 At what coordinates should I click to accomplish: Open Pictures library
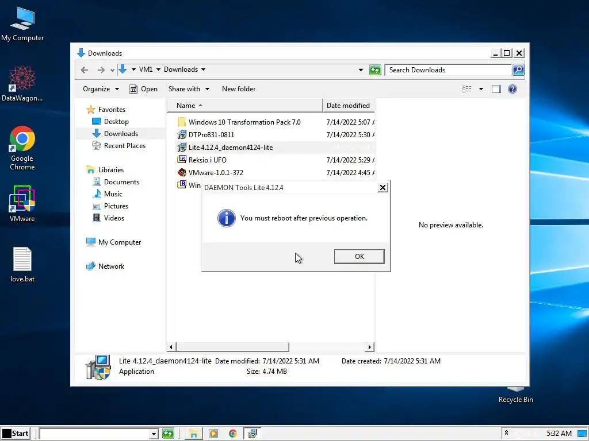[116, 206]
